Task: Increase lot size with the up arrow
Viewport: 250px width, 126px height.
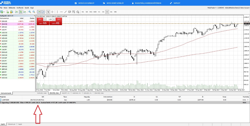Action: coord(54,19)
